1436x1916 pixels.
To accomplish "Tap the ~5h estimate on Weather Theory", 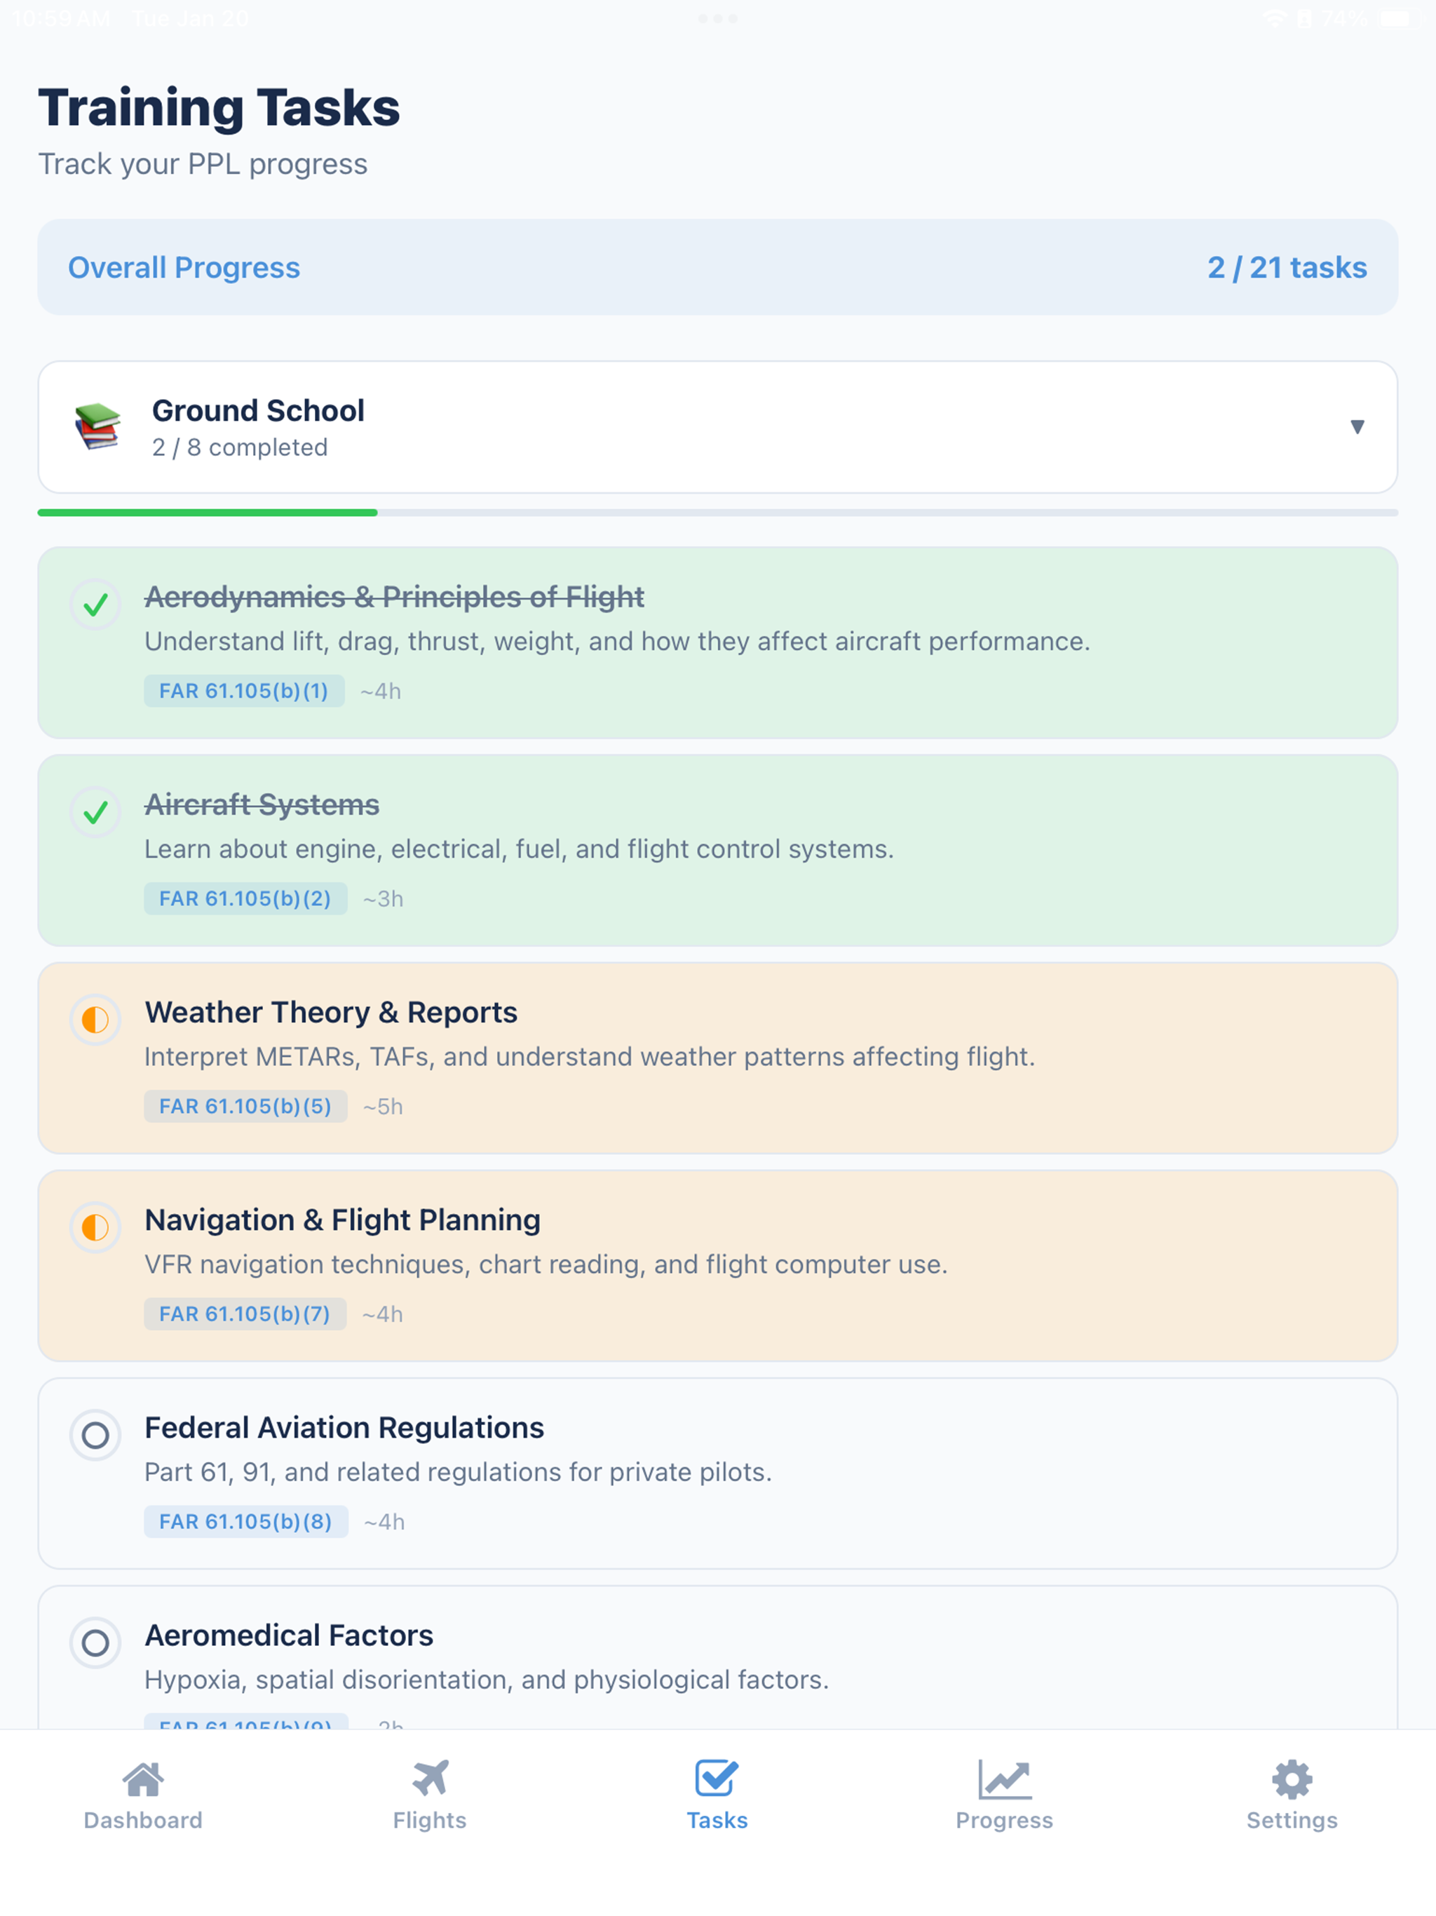I will (x=383, y=1107).
